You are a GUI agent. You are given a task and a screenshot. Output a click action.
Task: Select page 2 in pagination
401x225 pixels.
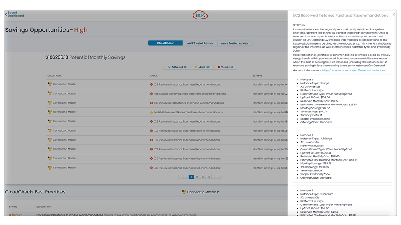point(197,177)
